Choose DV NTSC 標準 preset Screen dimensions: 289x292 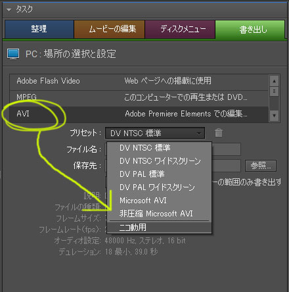pos(160,148)
